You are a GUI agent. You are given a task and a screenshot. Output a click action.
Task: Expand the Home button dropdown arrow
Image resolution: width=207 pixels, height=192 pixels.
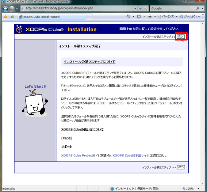click(134, 17)
